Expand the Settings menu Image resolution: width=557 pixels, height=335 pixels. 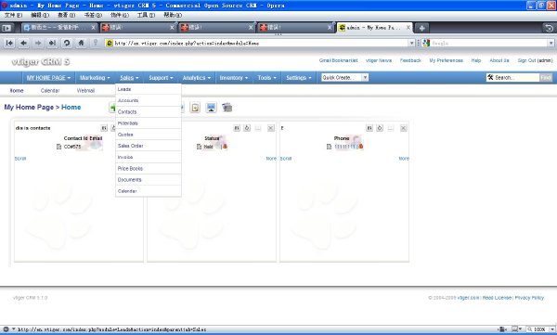(299, 77)
